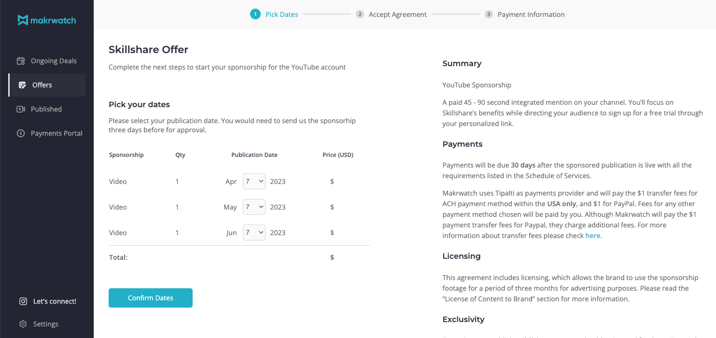716x338 pixels.
Task: Jump to step 3 Payment Information
Action: click(531, 14)
